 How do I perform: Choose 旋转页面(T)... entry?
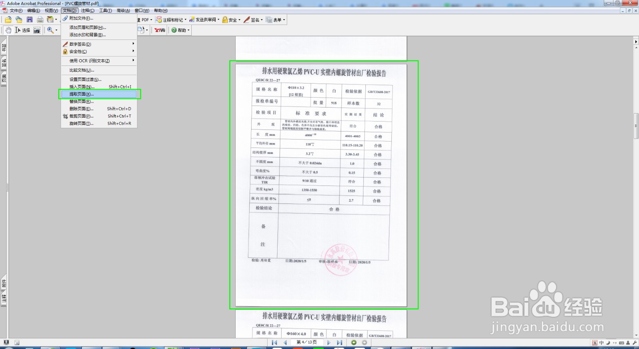[99, 124]
